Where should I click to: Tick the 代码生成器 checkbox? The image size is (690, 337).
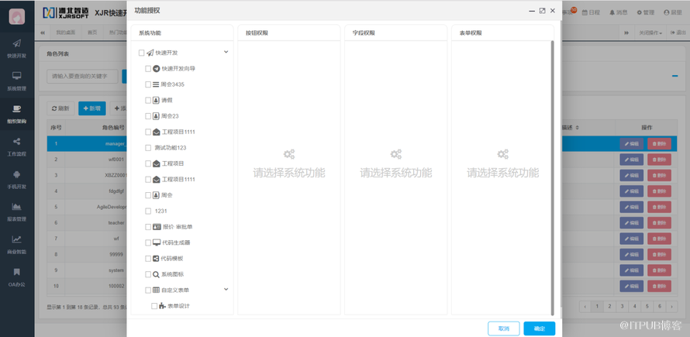click(148, 242)
